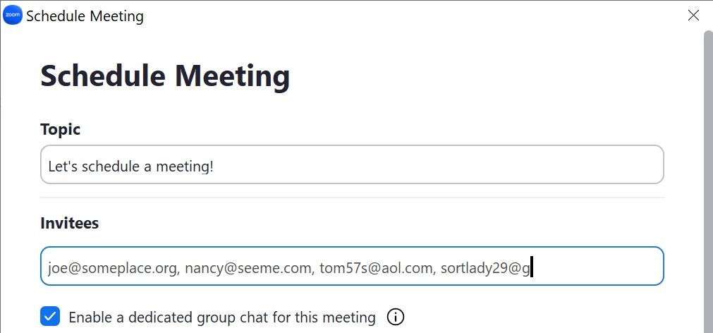Viewport: 713px width, 333px height.
Task: Click the 'Schedule Meeting' window title text
Action: pyautogui.click(x=85, y=16)
